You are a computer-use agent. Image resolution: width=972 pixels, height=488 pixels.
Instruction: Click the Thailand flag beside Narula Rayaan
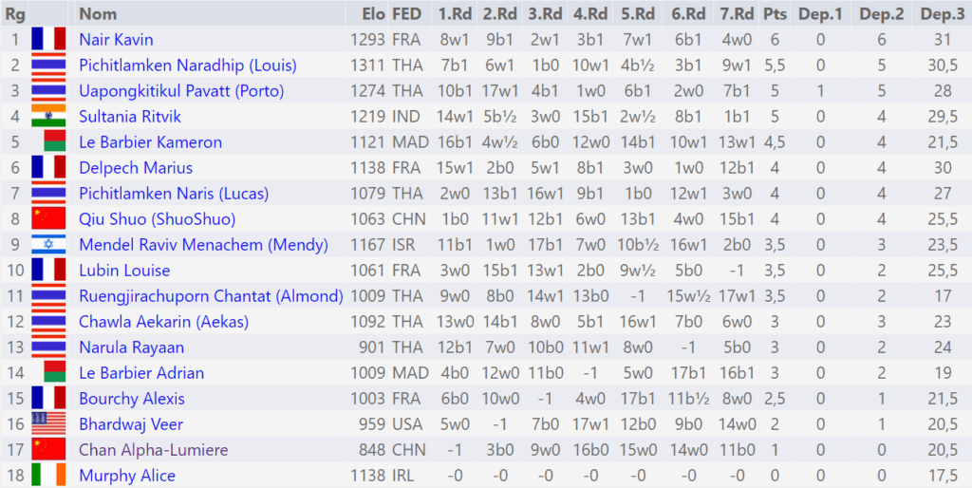point(48,347)
